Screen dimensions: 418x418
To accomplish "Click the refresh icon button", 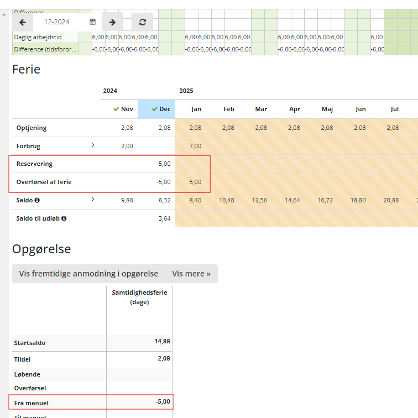I will [x=143, y=22].
